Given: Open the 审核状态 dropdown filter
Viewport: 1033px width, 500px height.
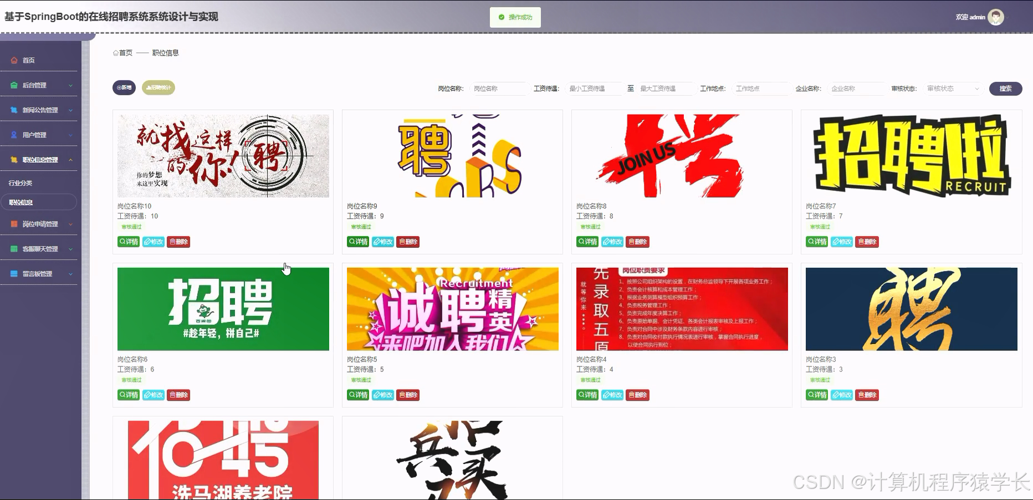Looking at the screenshot, I should tap(952, 88).
